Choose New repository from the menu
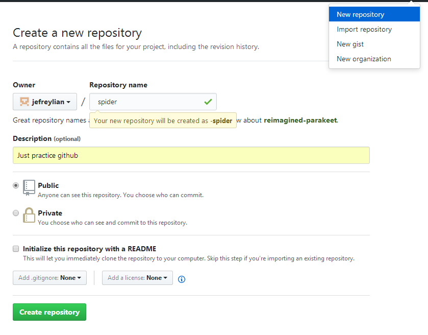The width and height of the screenshot is (428, 335). coord(374,14)
